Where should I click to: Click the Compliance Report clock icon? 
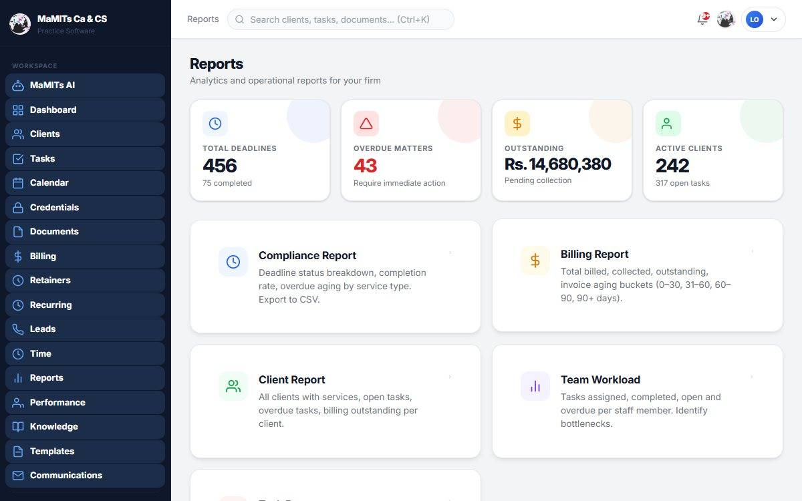233,262
